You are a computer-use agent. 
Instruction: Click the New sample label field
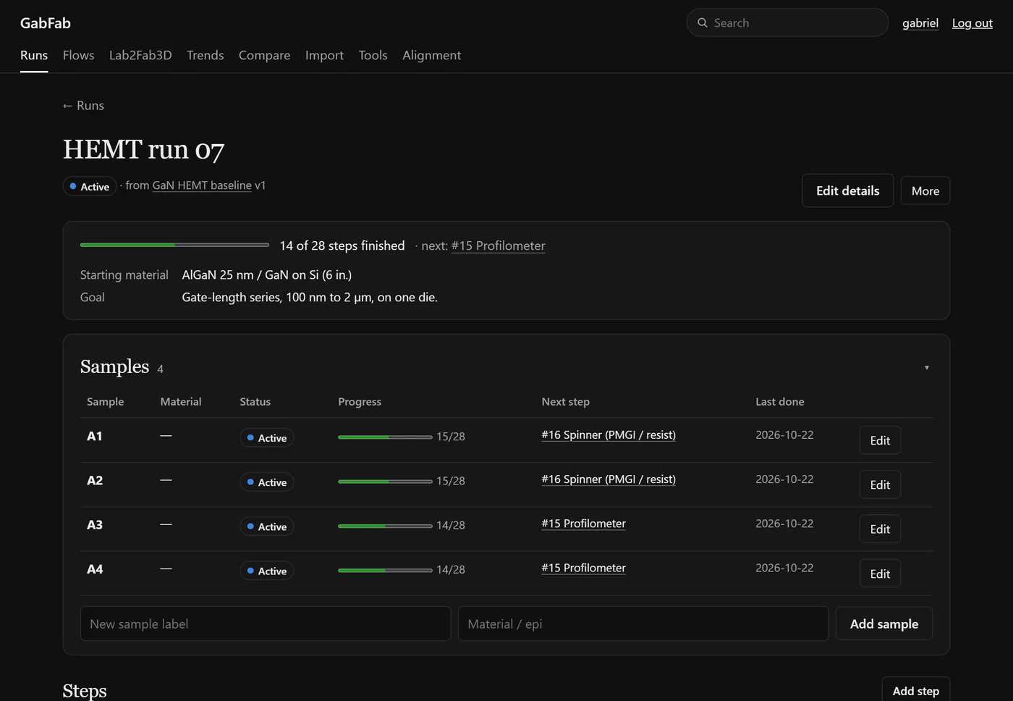click(266, 624)
